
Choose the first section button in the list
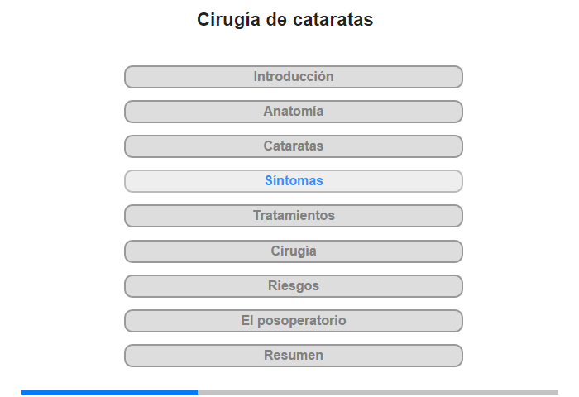[x=293, y=77]
